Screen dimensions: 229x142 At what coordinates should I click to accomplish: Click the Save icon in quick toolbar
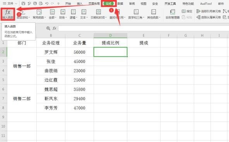23,3
